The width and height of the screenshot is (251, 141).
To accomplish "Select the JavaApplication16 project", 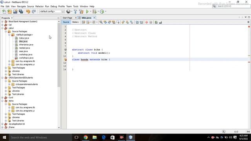I will click(x=16, y=124).
